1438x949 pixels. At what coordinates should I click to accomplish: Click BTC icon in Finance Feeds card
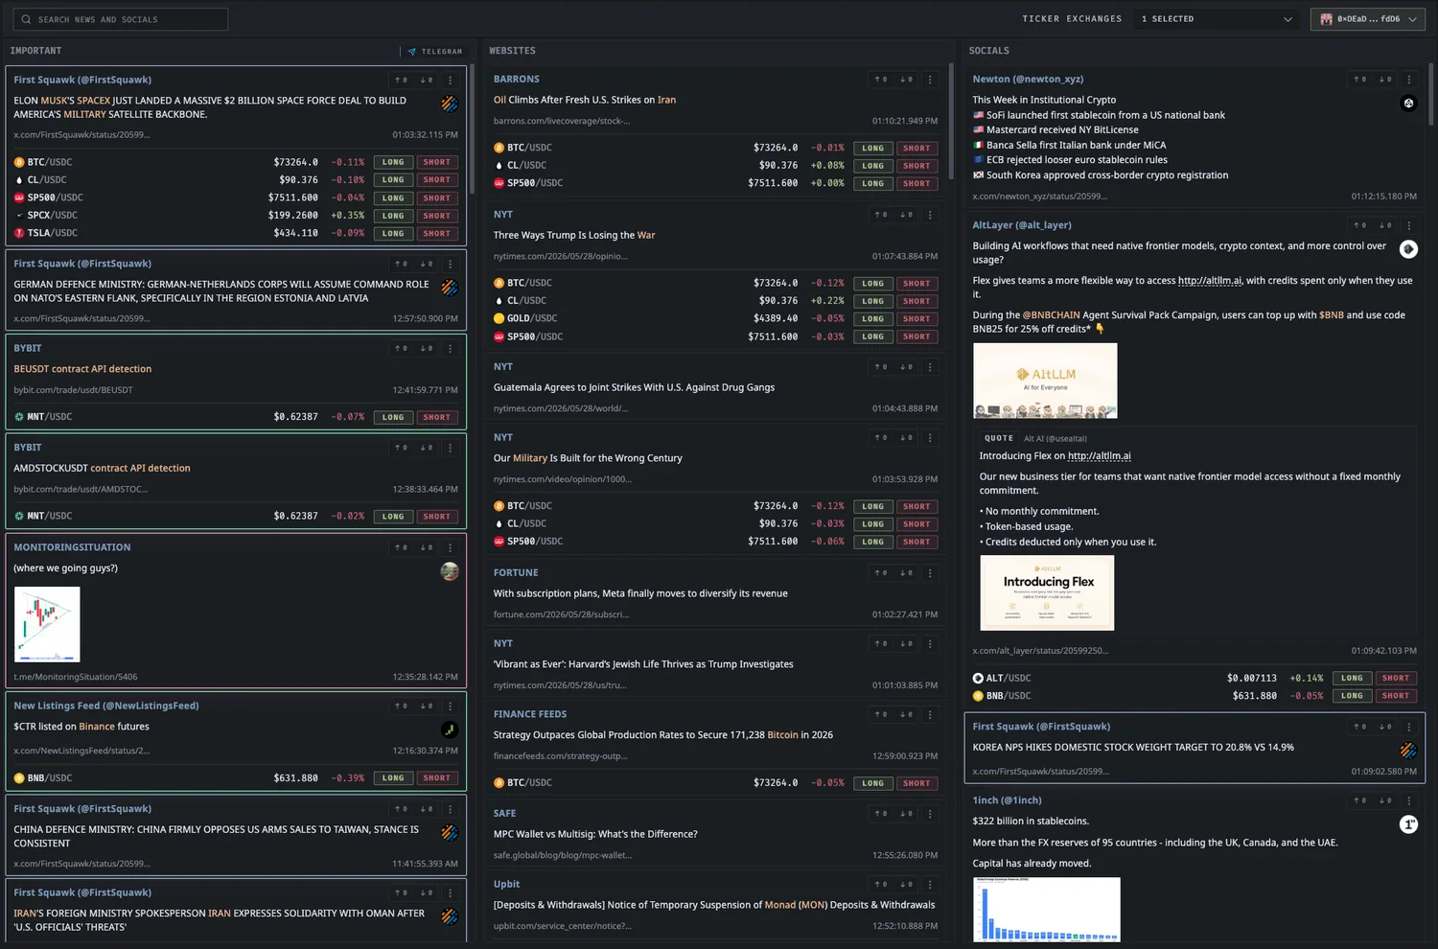499,783
